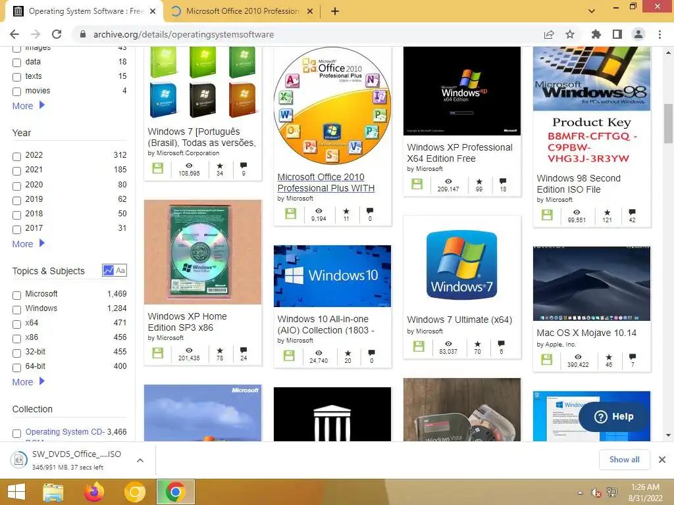Check the Windows topic filter
The height and width of the screenshot is (505, 674).
pos(16,310)
